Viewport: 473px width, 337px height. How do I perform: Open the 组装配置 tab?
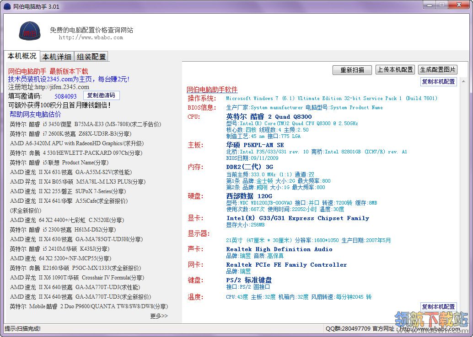pyautogui.click(x=91, y=57)
